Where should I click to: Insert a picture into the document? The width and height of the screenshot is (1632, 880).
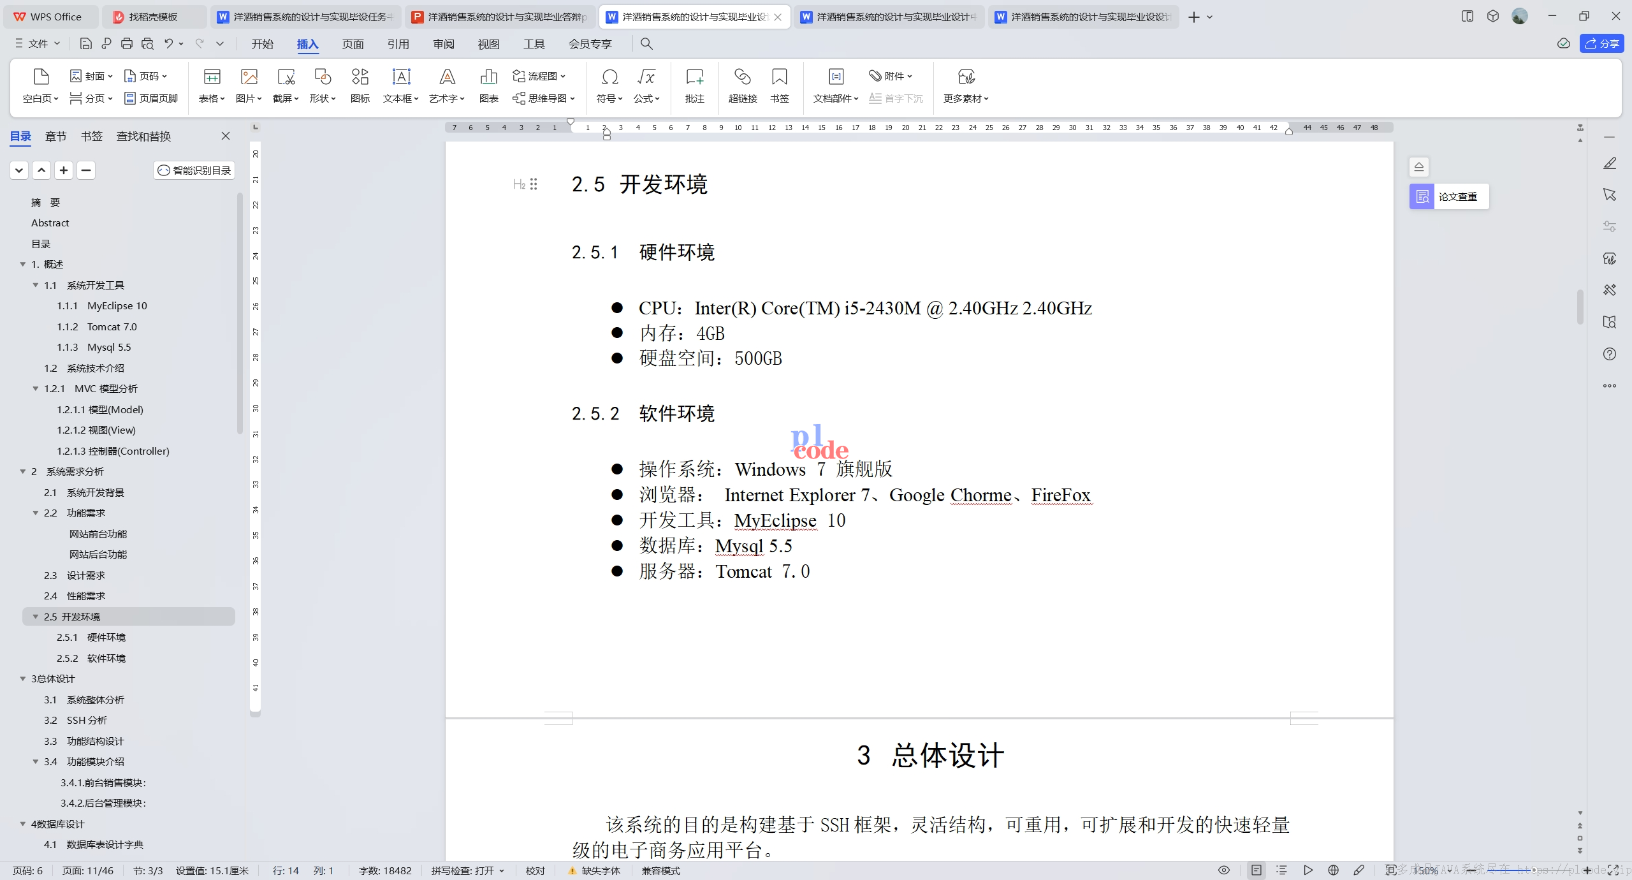point(249,86)
